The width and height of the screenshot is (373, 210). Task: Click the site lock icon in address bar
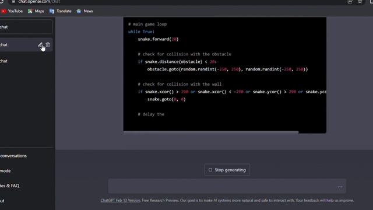[13, 2]
